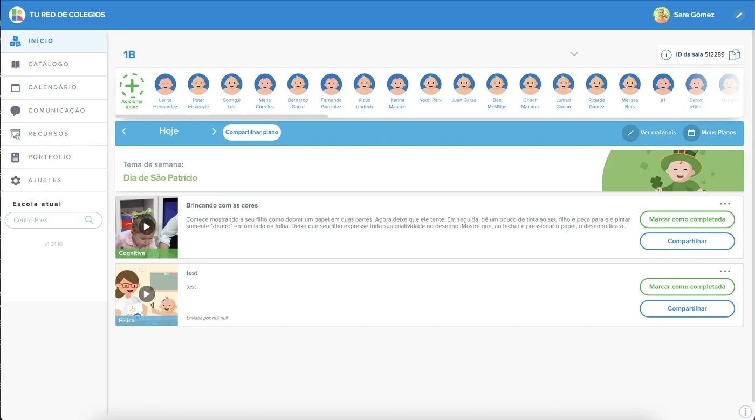Click the pencil edit icon in header

(739, 15)
